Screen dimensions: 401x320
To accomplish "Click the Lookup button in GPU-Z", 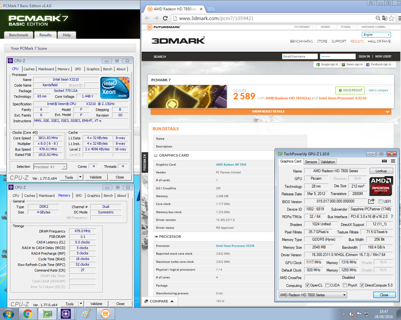I will 381,171.
